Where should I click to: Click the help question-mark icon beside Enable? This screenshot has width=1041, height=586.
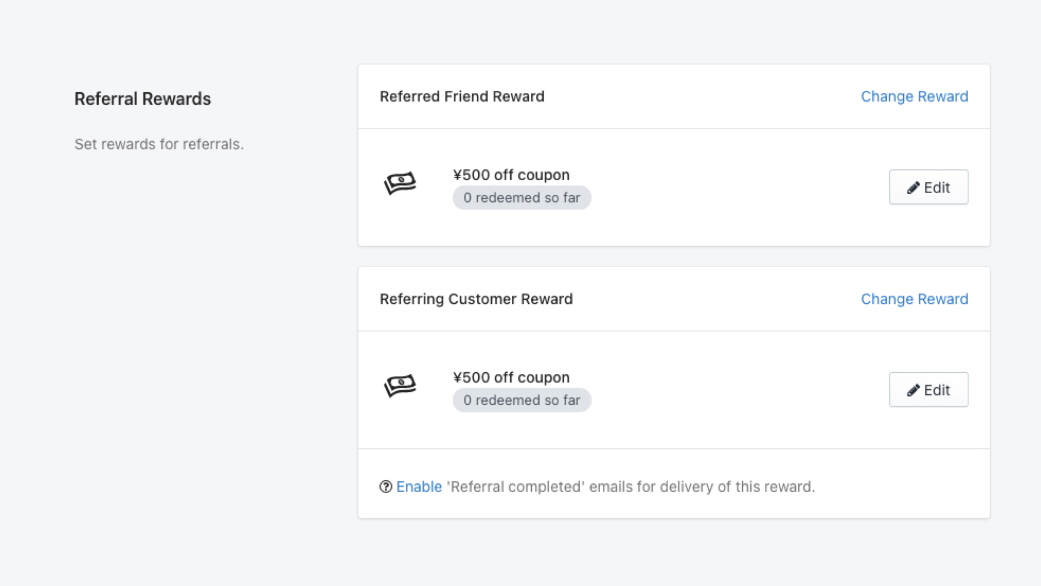pyautogui.click(x=385, y=487)
